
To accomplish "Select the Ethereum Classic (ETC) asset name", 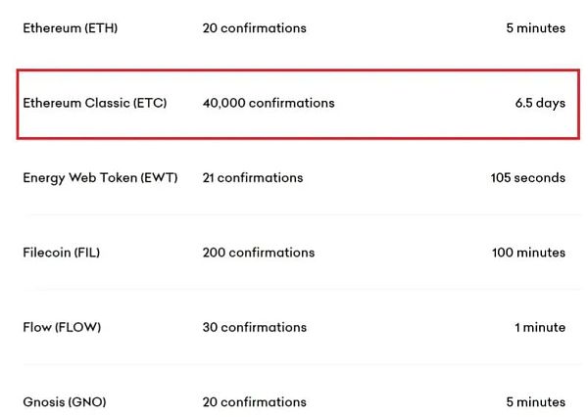I will (x=94, y=103).
